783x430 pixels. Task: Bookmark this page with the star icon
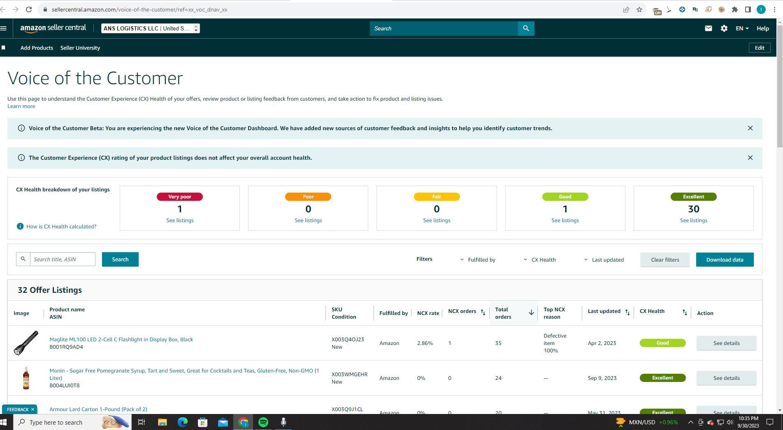639,9
